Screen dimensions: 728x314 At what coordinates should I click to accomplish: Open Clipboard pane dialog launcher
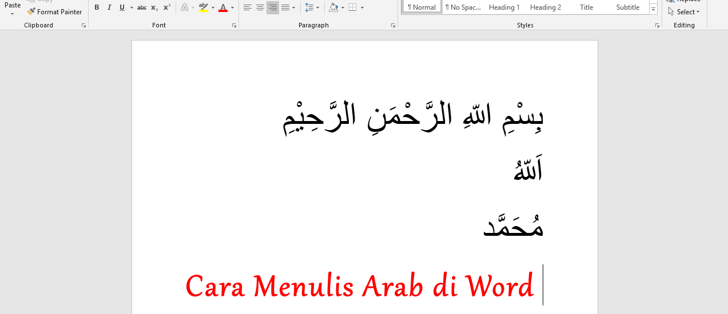click(83, 26)
